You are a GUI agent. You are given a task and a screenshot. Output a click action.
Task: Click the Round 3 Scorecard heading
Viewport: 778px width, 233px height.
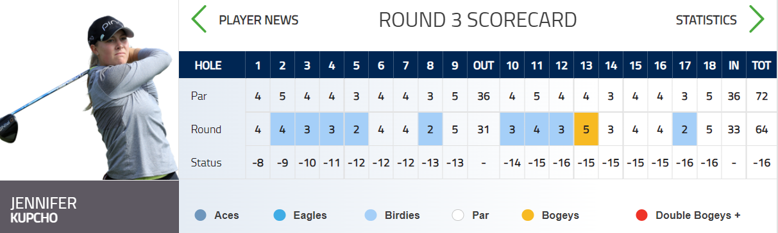(x=478, y=20)
